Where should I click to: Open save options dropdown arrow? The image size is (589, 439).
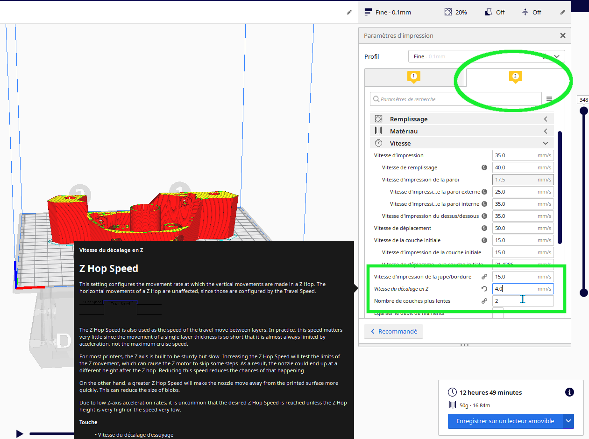coord(568,421)
